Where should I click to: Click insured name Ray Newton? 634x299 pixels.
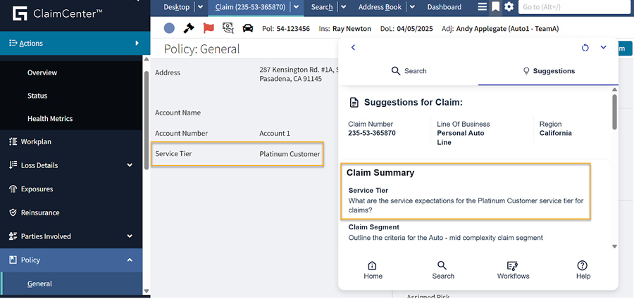click(x=352, y=29)
